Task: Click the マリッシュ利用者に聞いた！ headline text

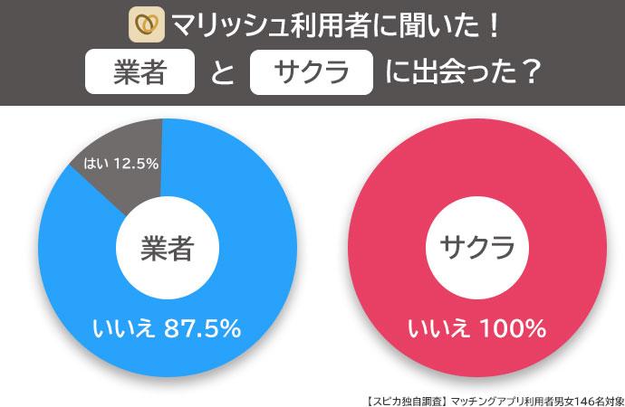Action: [336, 25]
